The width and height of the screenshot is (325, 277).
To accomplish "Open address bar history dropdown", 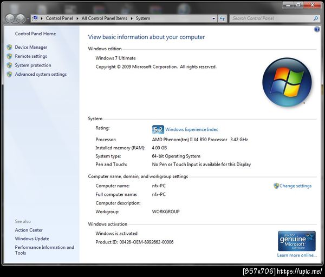I will [213, 18].
